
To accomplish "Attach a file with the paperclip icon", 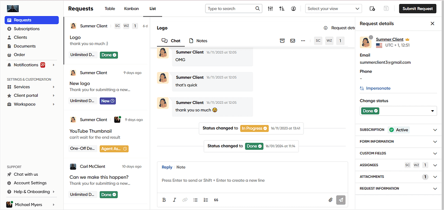I will coord(330,200).
